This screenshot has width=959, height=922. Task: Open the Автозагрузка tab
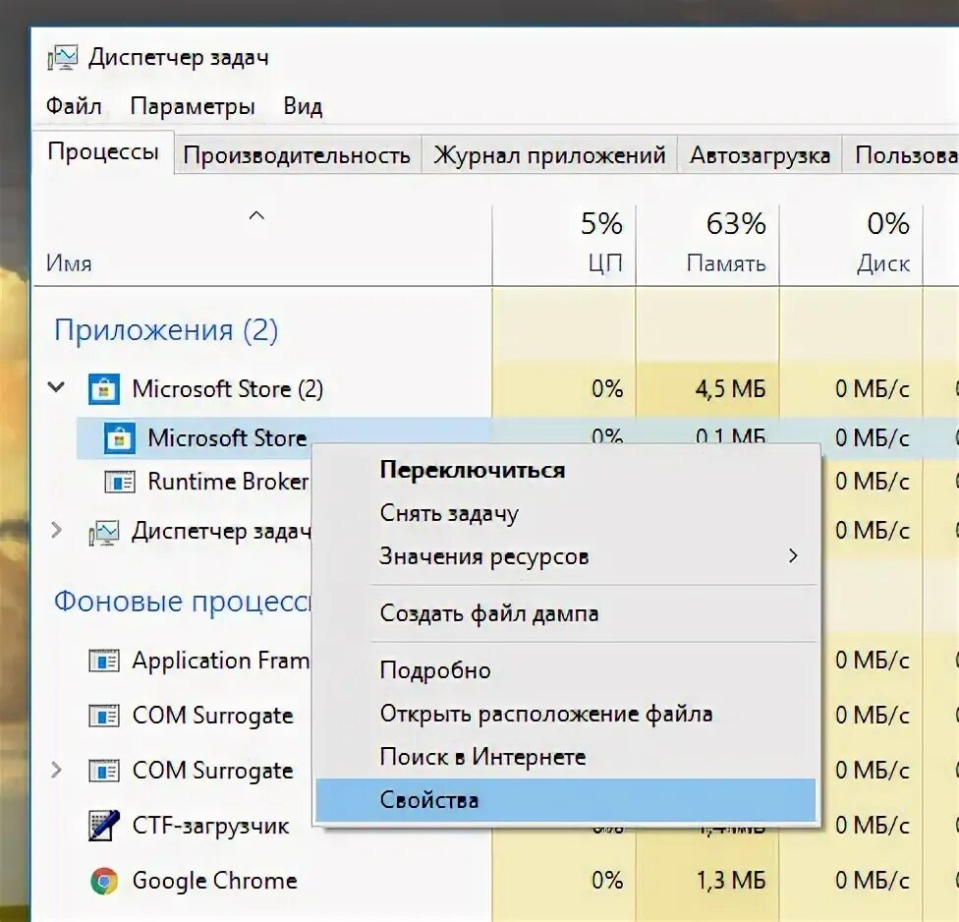760,155
